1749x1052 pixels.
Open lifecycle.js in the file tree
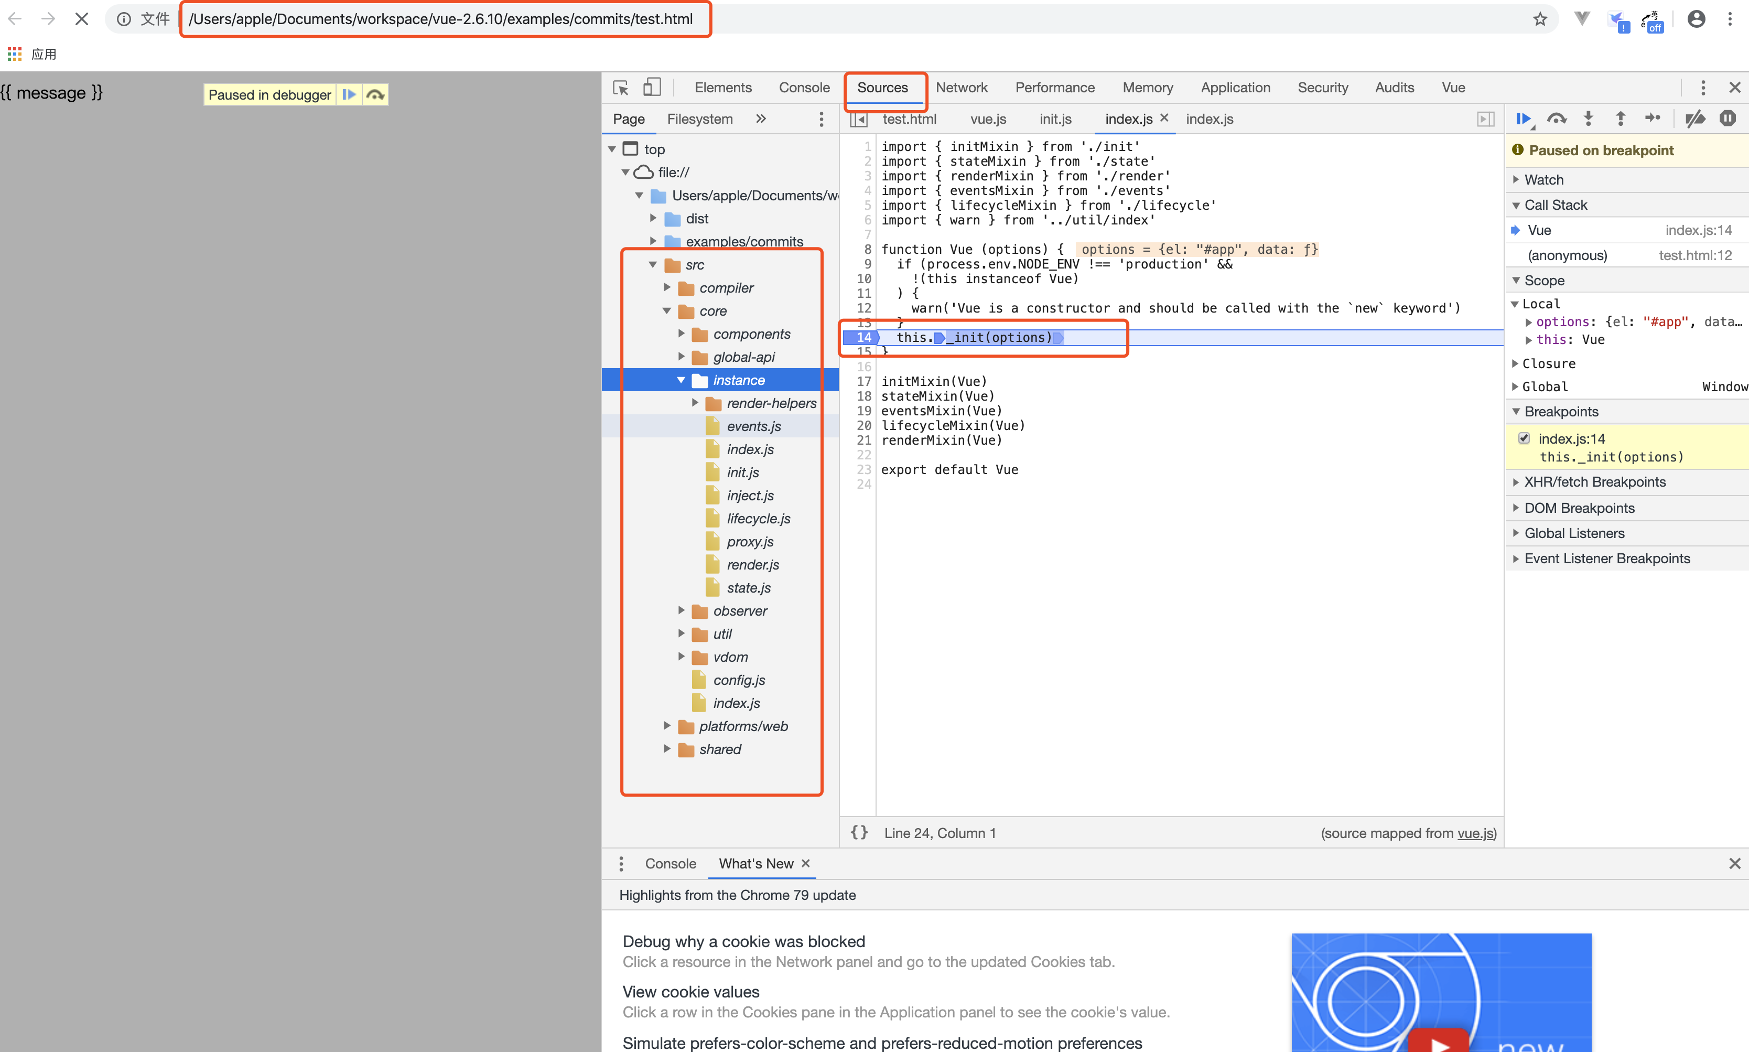click(x=758, y=518)
